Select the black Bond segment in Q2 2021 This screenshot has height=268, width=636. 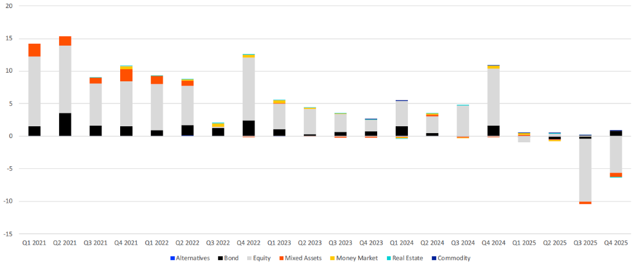(x=65, y=124)
